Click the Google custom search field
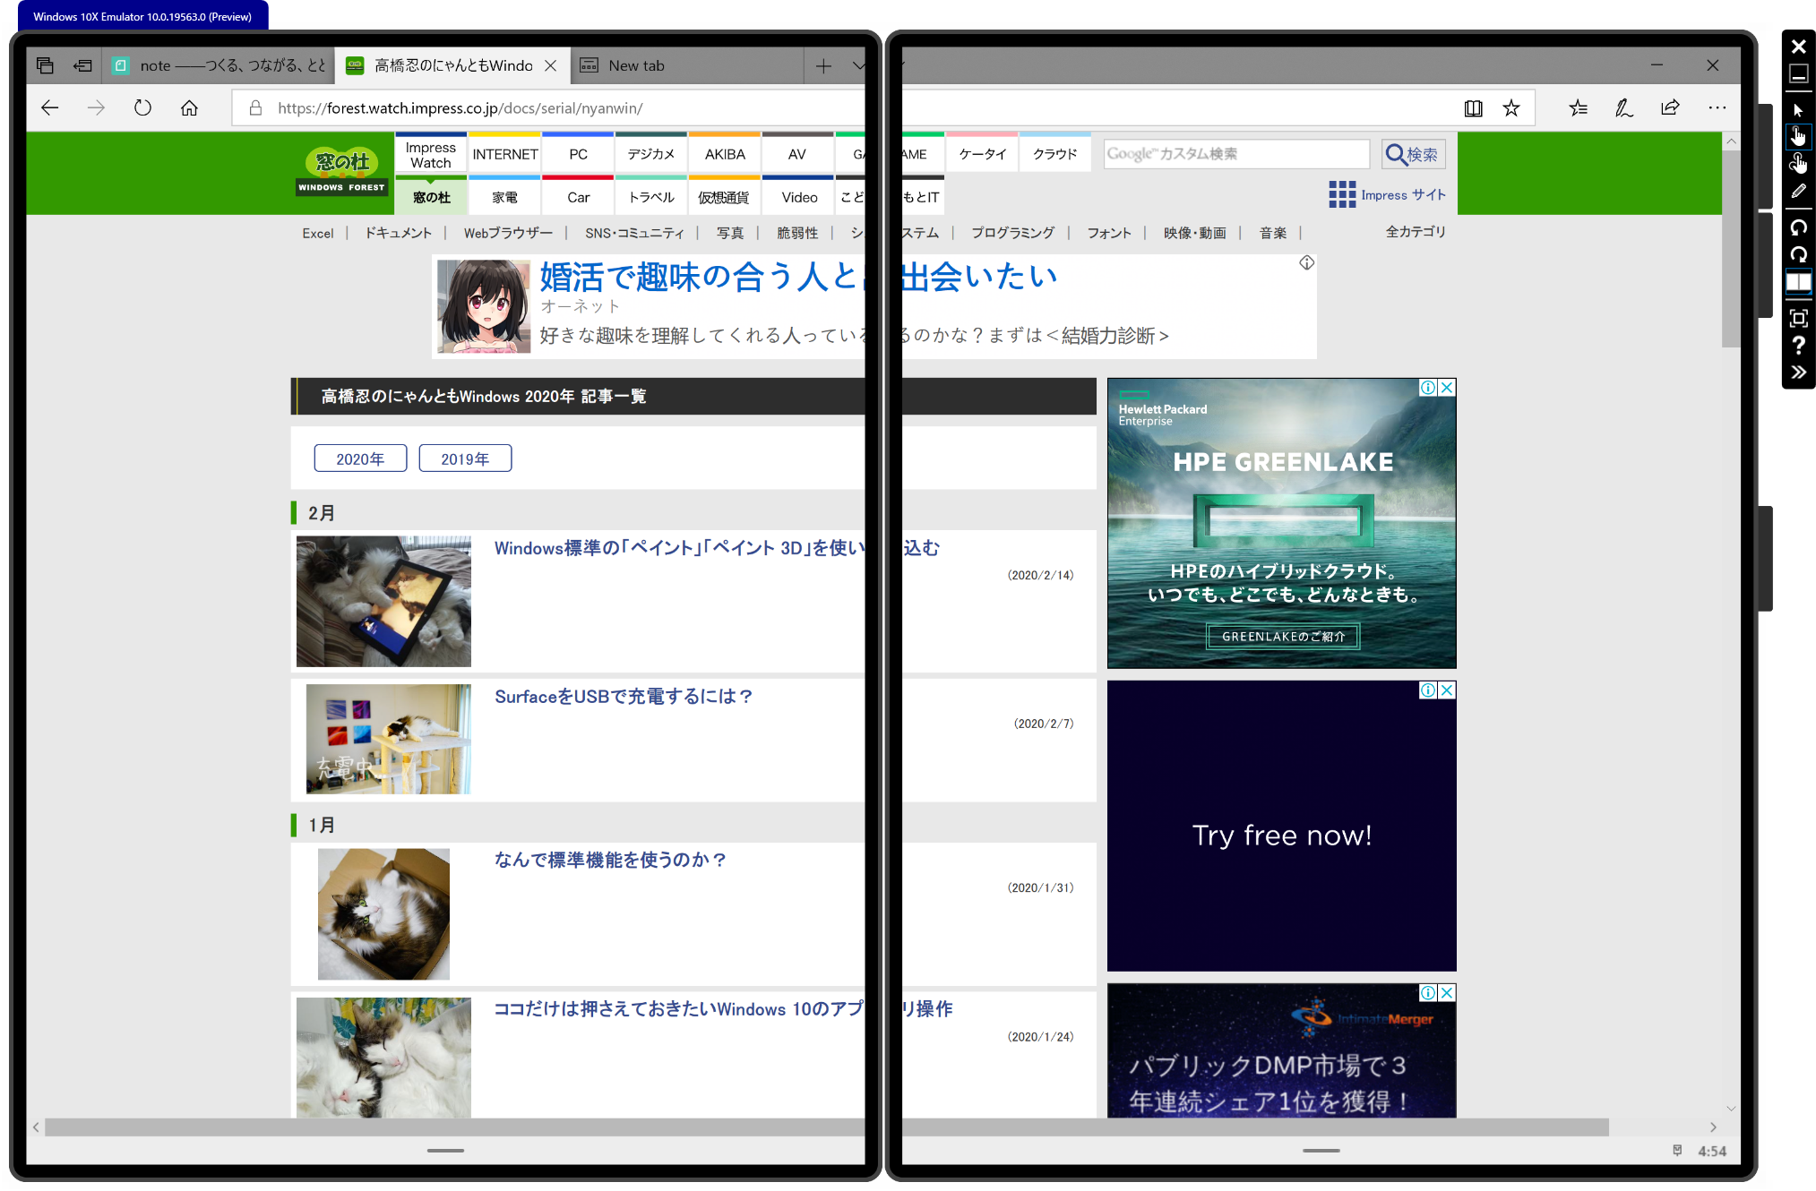The height and width of the screenshot is (1191, 1816). tap(1235, 154)
